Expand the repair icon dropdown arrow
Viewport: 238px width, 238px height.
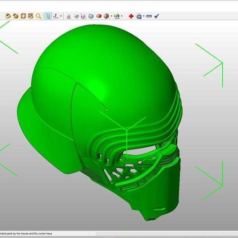pos(143,16)
